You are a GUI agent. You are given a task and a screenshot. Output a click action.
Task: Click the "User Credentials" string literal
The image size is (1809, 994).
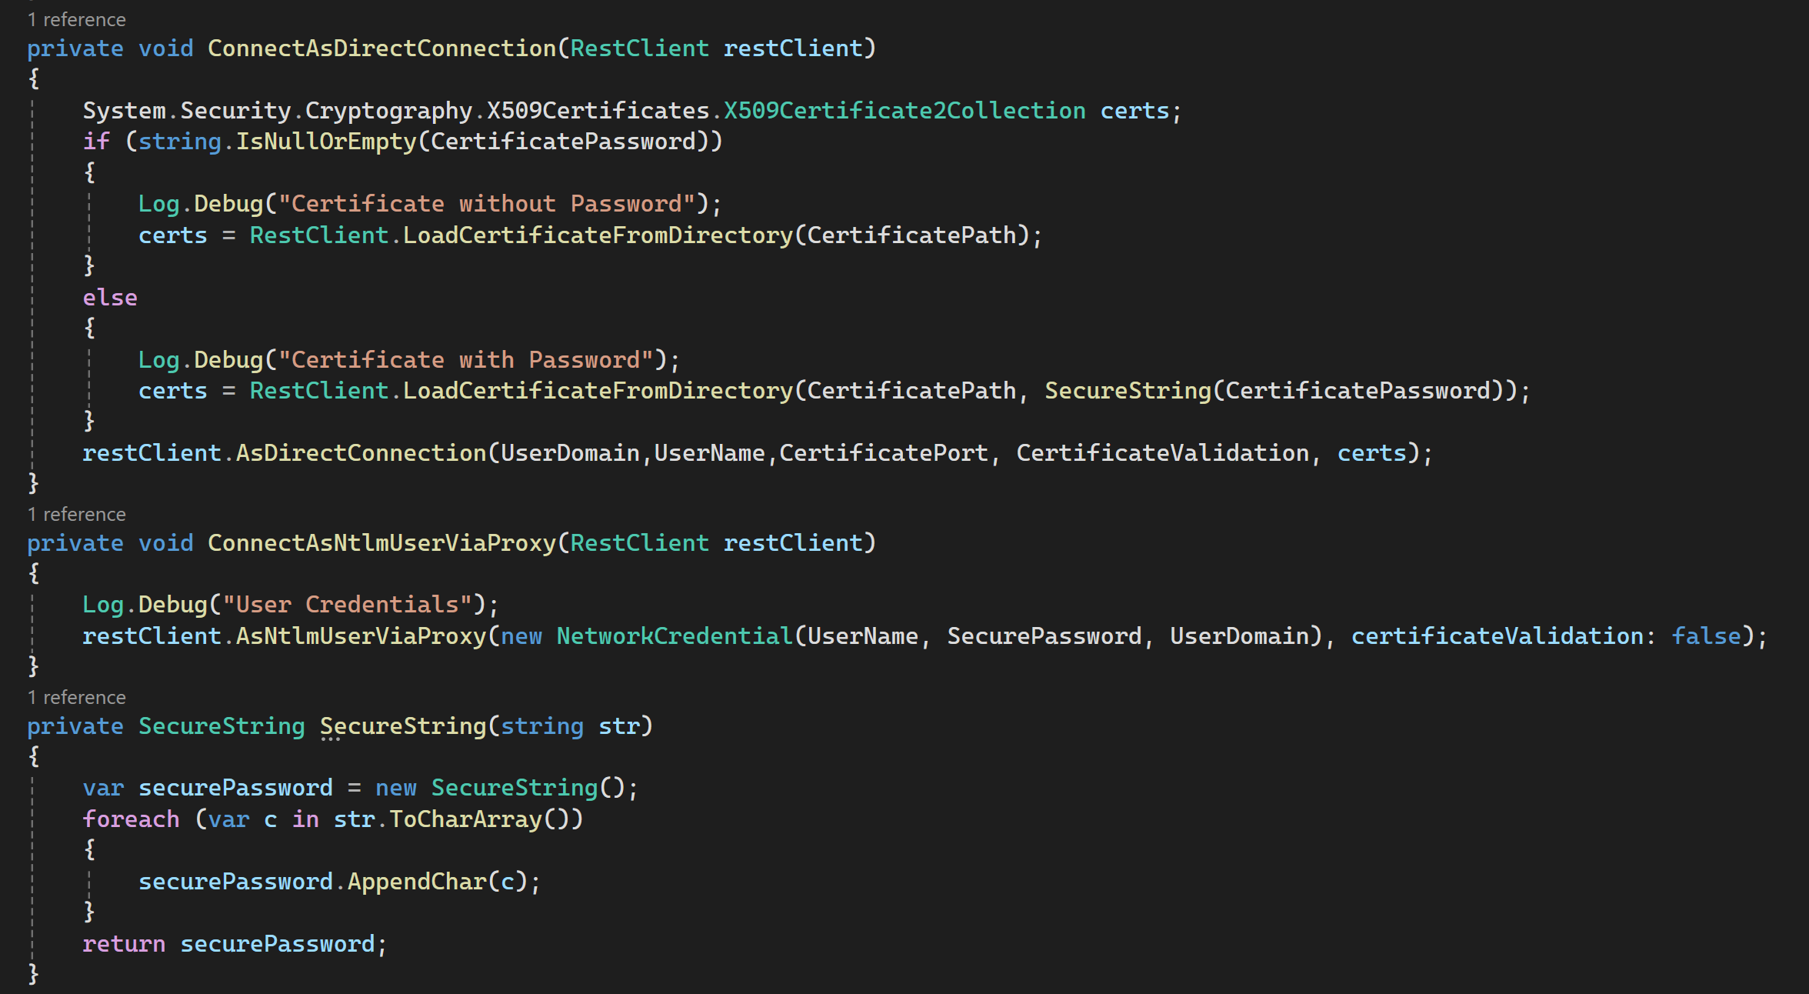347,605
